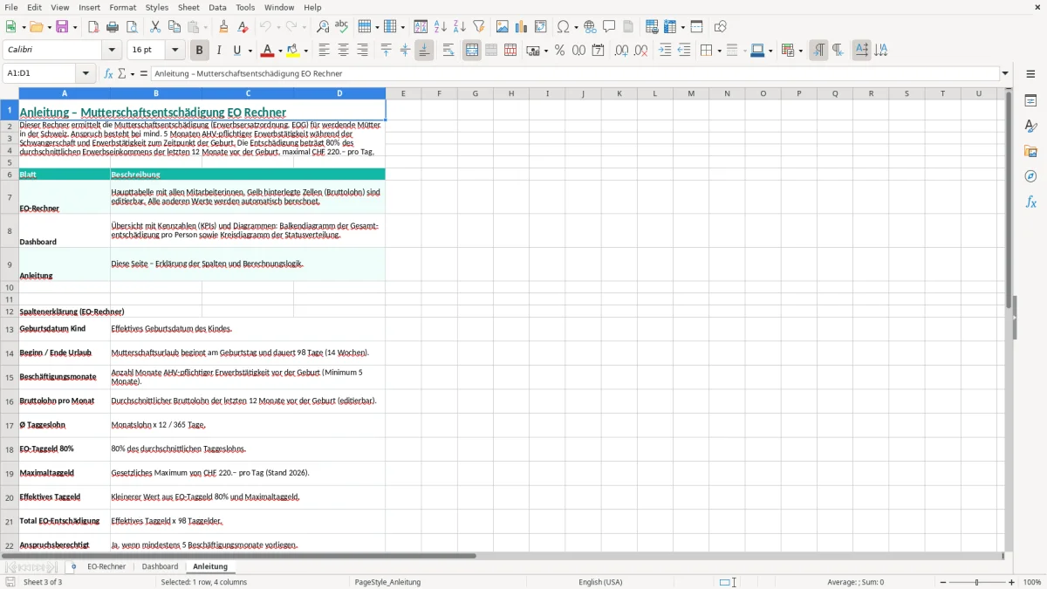Click the Export as PDF icon
1047x589 pixels.
click(93, 27)
